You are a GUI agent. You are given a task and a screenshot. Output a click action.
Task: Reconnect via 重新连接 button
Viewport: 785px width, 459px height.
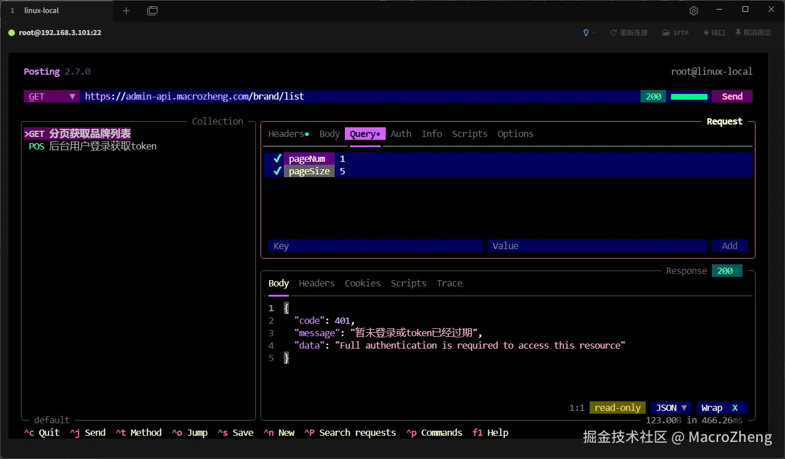coord(629,33)
